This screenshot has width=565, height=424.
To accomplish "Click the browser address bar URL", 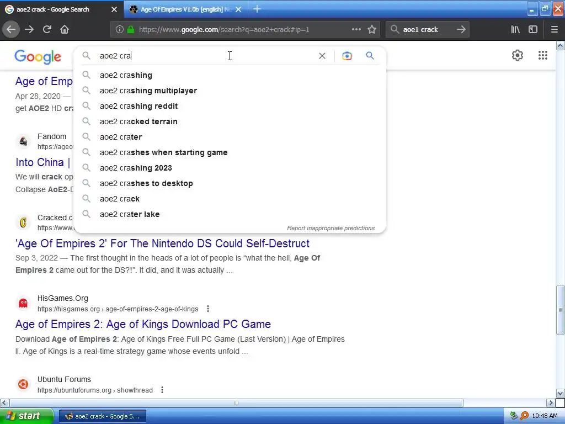I will [224, 30].
